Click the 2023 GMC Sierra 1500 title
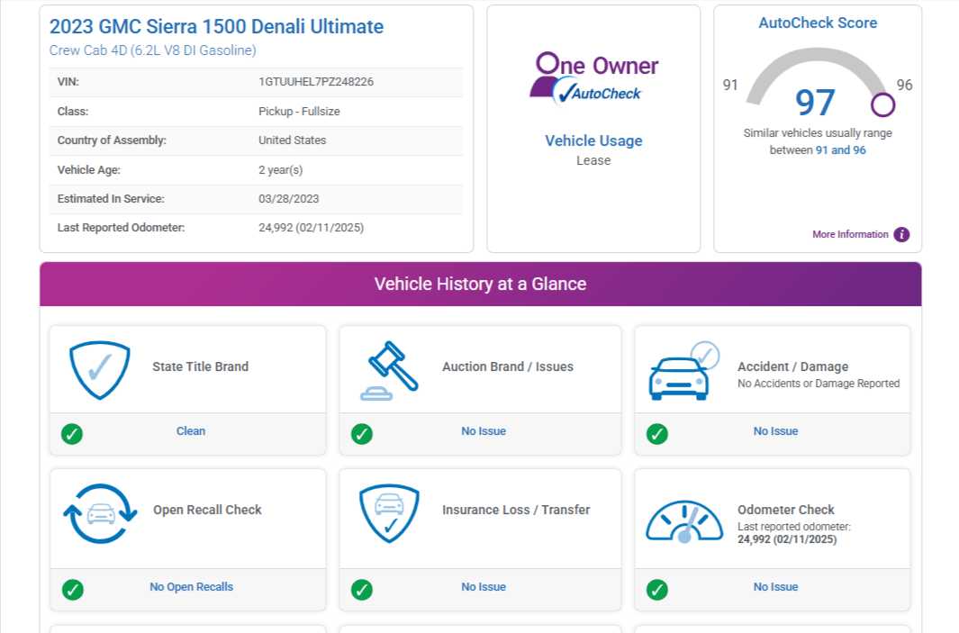This screenshot has width=959, height=633. (x=216, y=27)
